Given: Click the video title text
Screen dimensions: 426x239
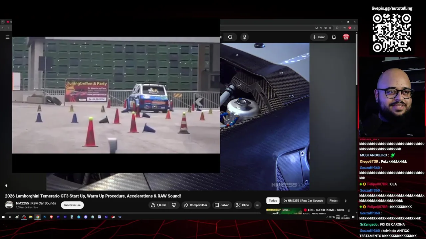Looking at the screenshot, I should [x=93, y=196].
